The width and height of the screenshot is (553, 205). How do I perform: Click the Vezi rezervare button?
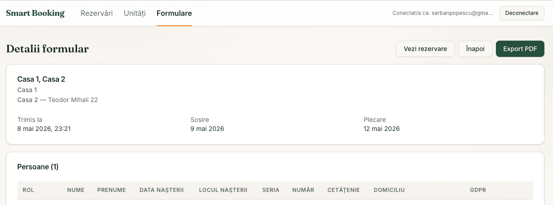[425, 49]
